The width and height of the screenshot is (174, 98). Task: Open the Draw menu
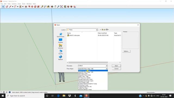tap(19, 4)
